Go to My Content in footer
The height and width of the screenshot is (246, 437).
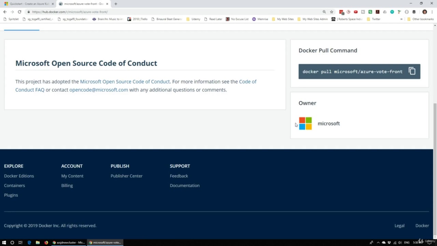pos(72,176)
